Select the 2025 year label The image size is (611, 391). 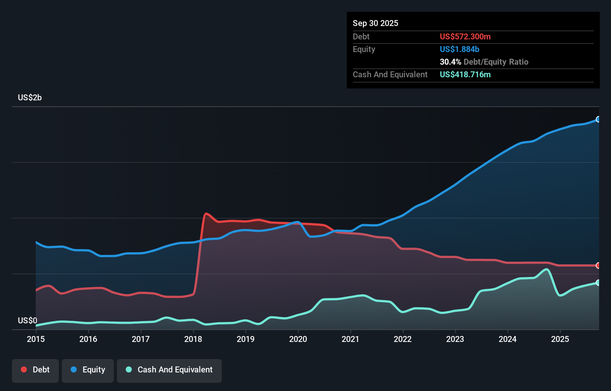(560, 339)
